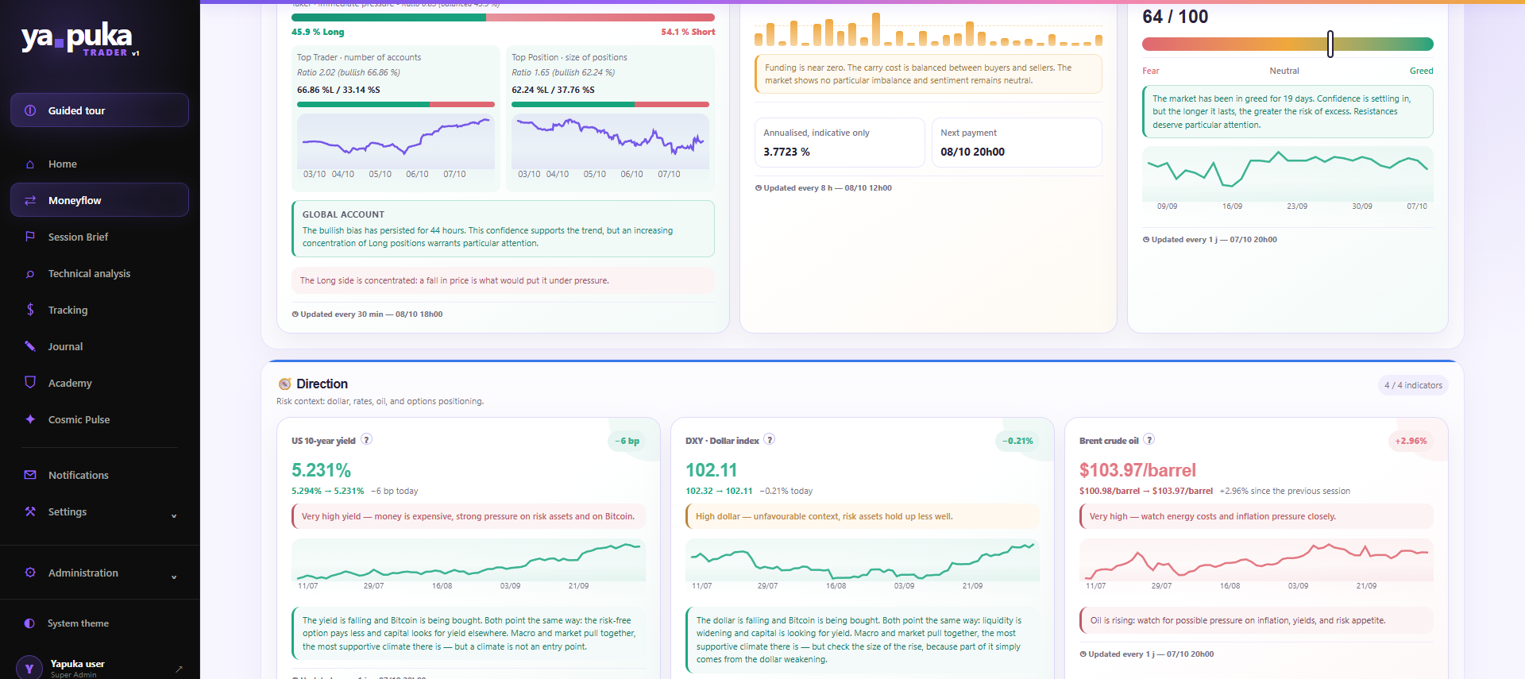Open help for Brent crude oil
1525x679 pixels.
pos(1149,439)
